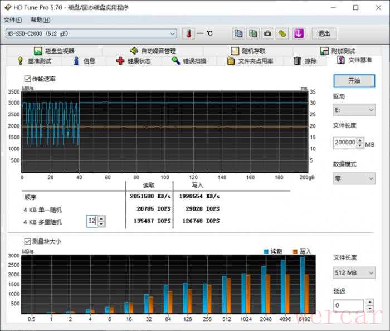Open the 文件(F) menu

[x=13, y=20]
